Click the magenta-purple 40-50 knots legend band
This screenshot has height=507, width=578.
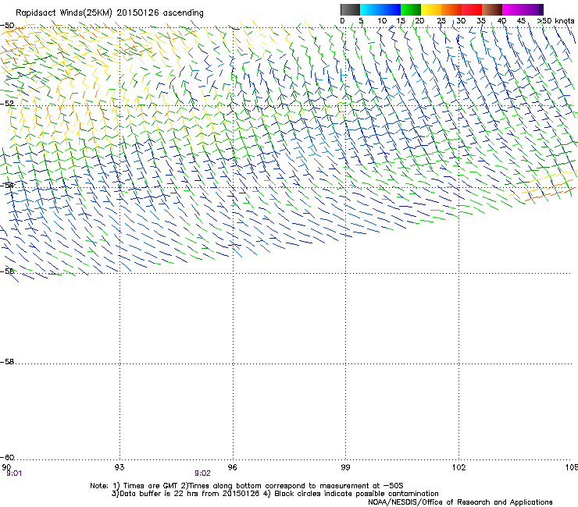coord(523,9)
